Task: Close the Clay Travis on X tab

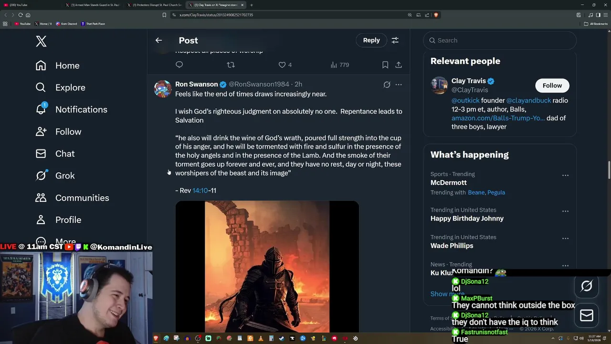Action: pyautogui.click(x=242, y=5)
